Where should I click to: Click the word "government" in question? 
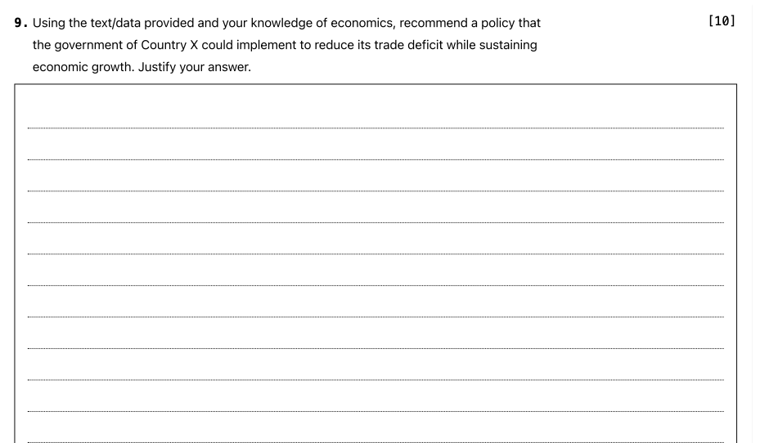click(86, 45)
